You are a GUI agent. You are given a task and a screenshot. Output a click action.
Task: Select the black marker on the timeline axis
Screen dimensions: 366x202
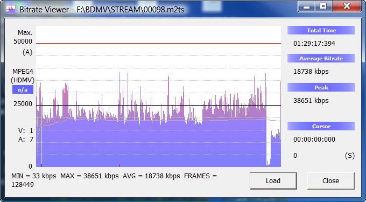pos(41,165)
